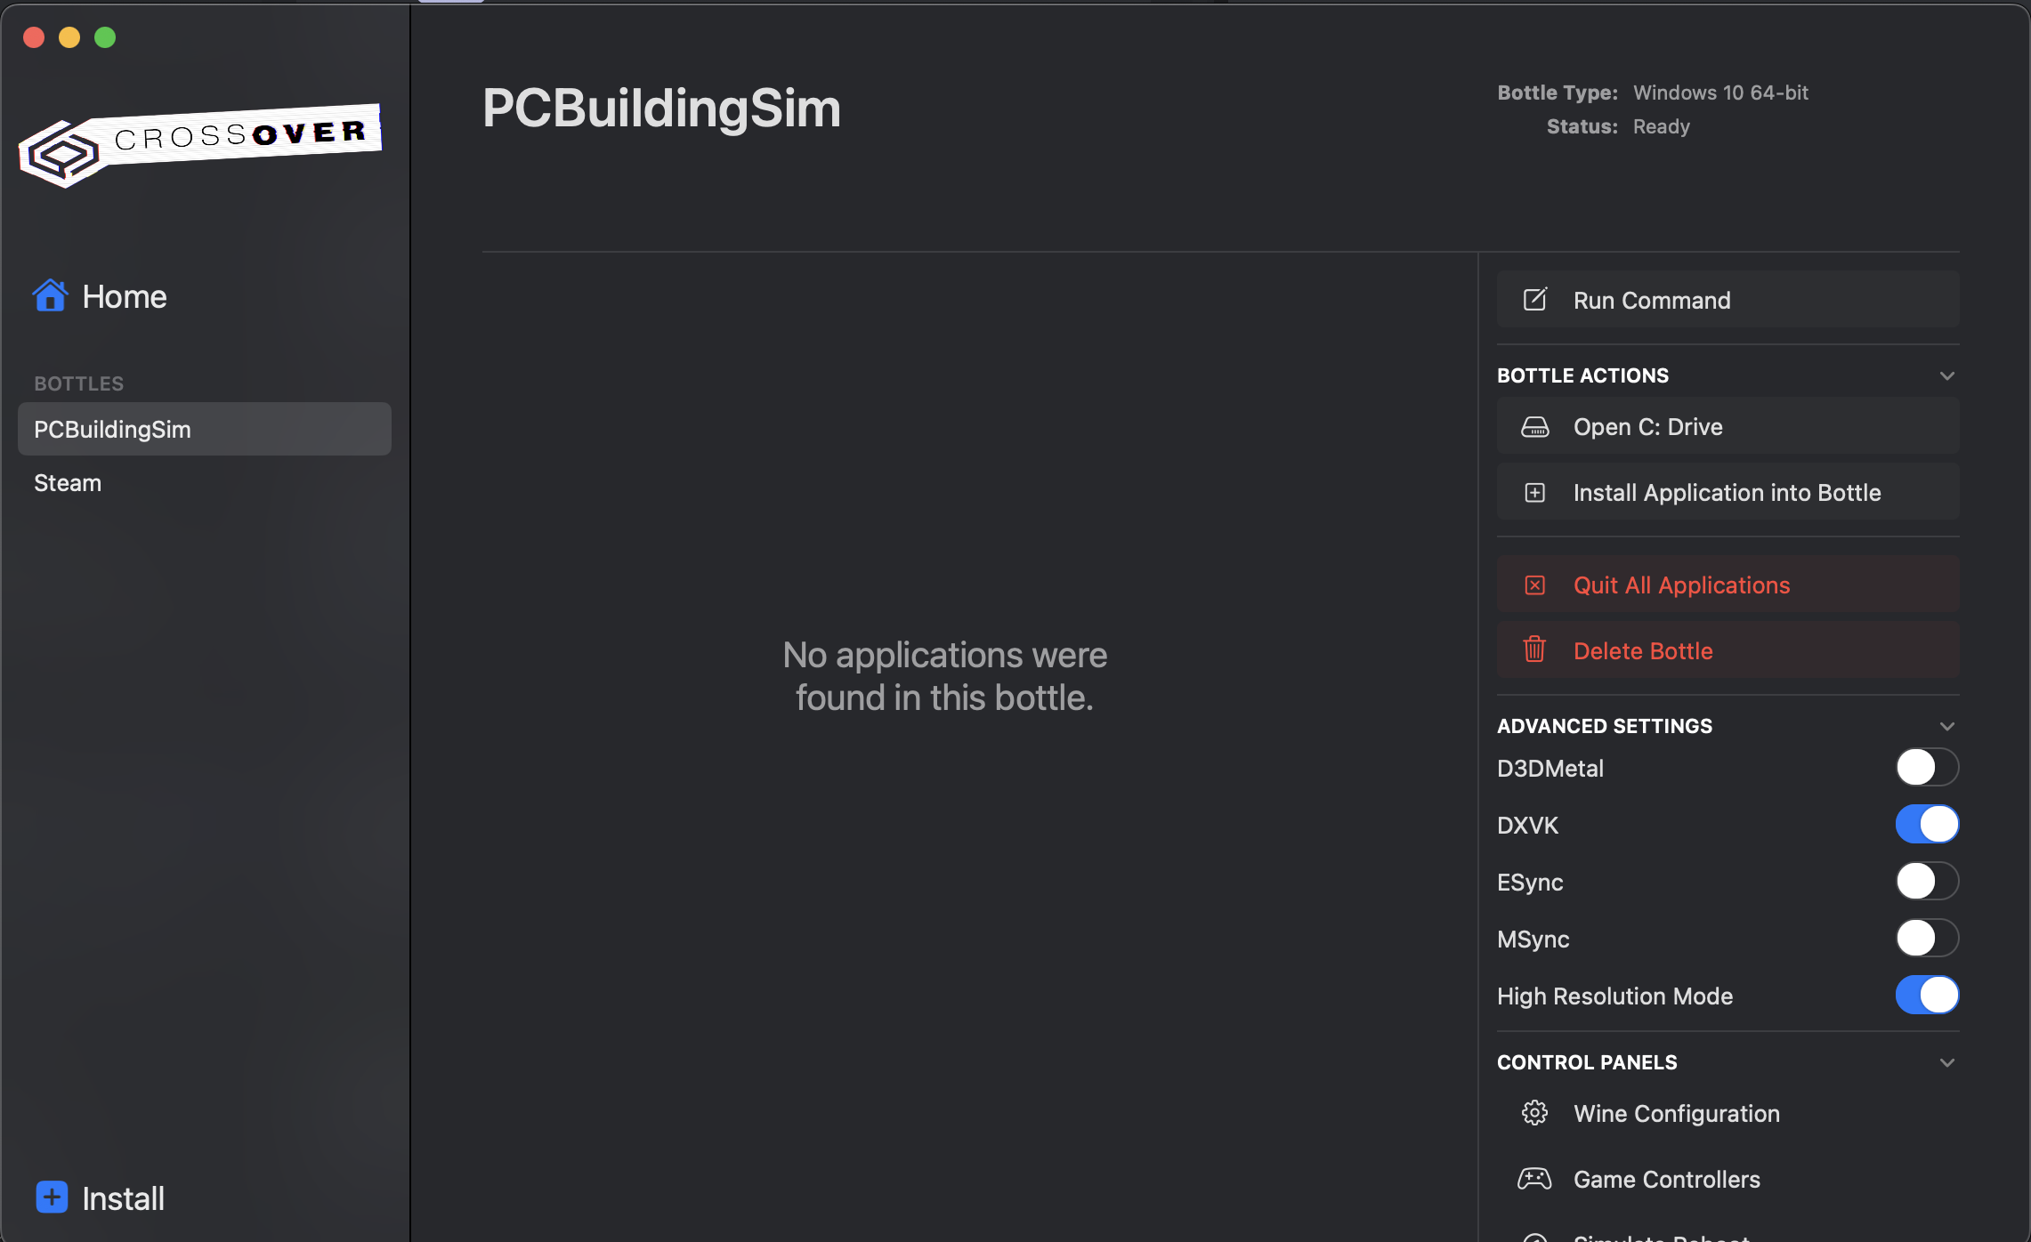Click the Home house icon in the sidebar
The width and height of the screenshot is (2031, 1242).
pyautogui.click(x=51, y=295)
